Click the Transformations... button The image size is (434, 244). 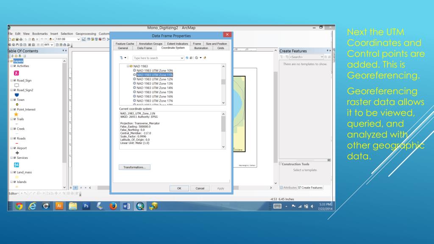click(x=134, y=167)
